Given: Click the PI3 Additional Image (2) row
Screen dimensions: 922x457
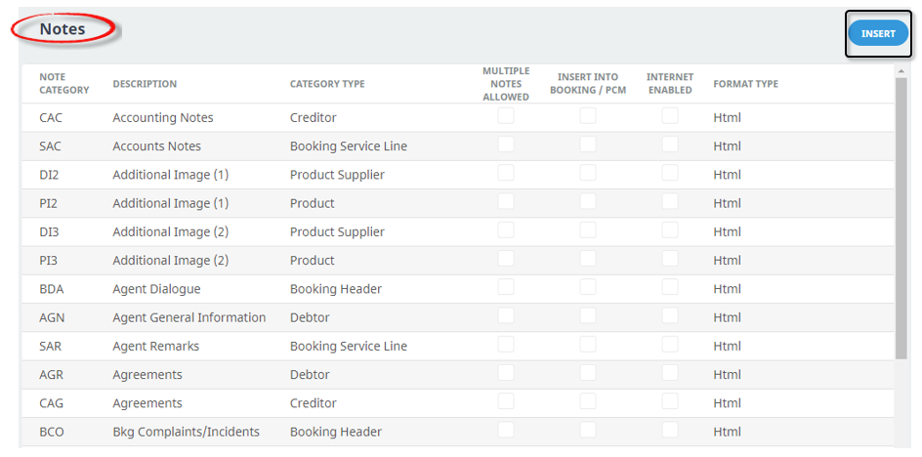Looking at the screenshot, I should pos(458,260).
